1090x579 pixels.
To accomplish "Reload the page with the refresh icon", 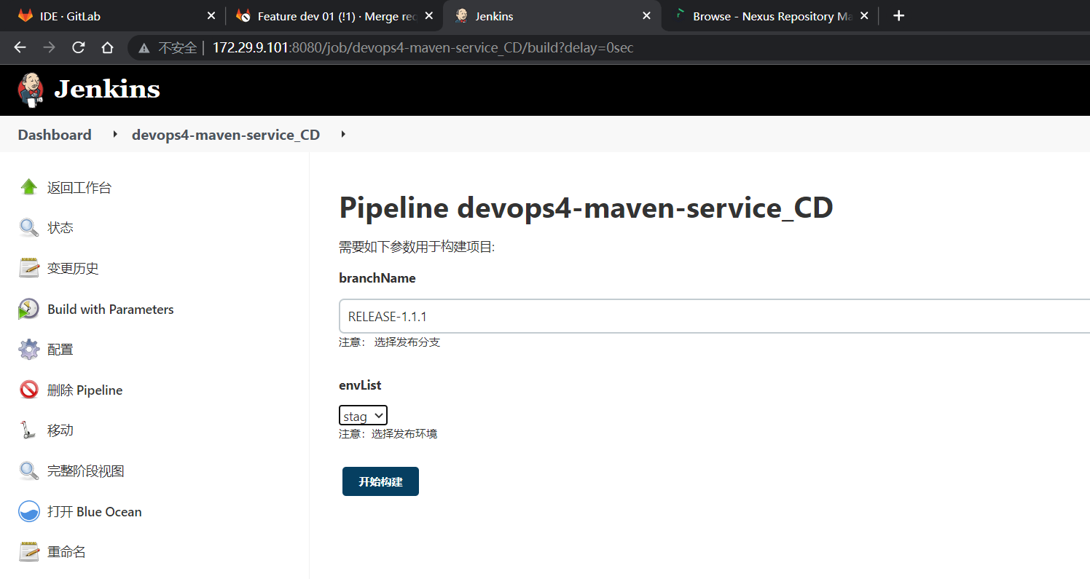I will 78,47.
